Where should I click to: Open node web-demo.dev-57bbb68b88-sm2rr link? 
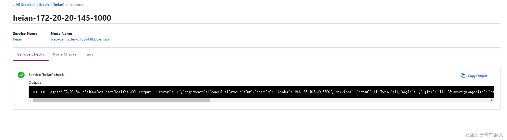tap(80, 39)
